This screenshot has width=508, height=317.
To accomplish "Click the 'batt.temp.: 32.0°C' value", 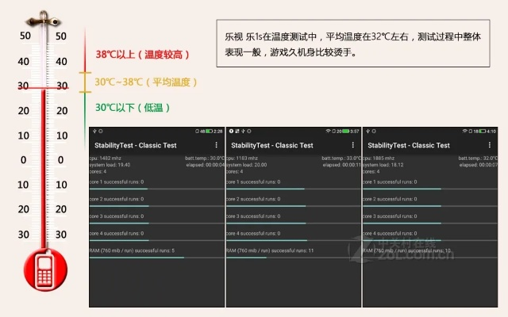I will pos(478,158).
